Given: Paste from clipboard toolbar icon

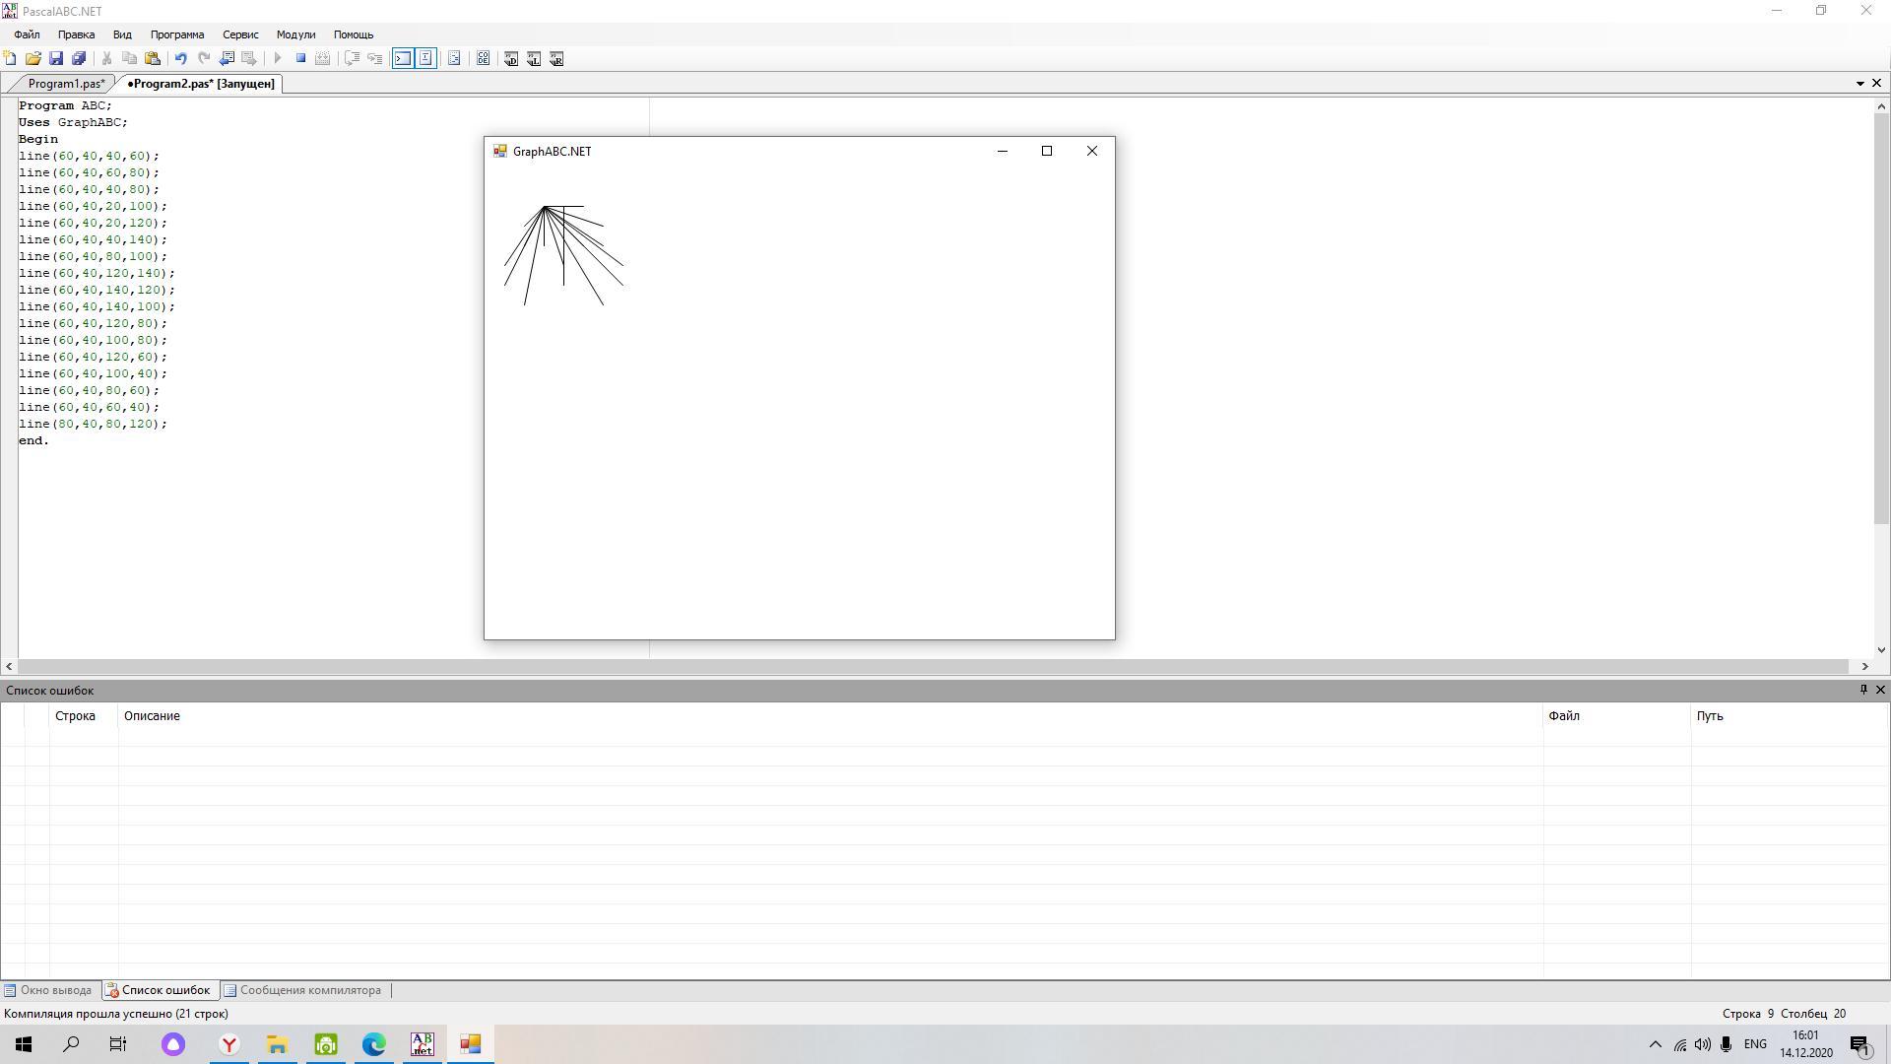Looking at the screenshot, I should (x=153, y=59).
